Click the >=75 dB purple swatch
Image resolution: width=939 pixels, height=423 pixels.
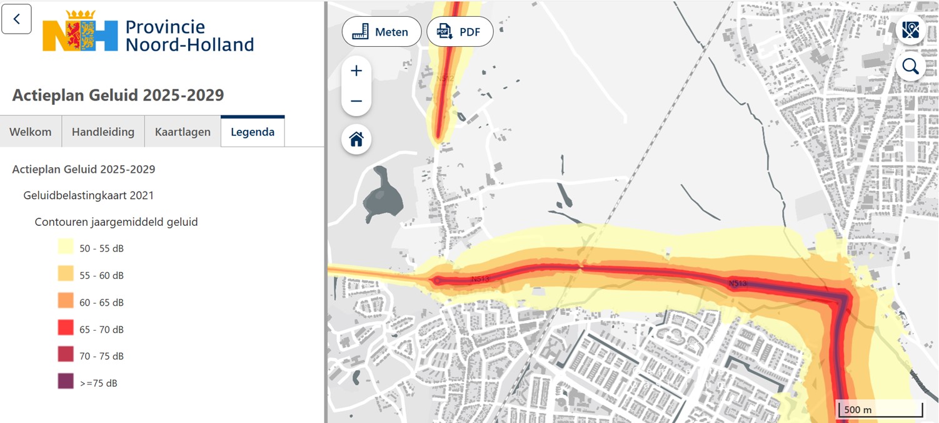coord(66,382)
